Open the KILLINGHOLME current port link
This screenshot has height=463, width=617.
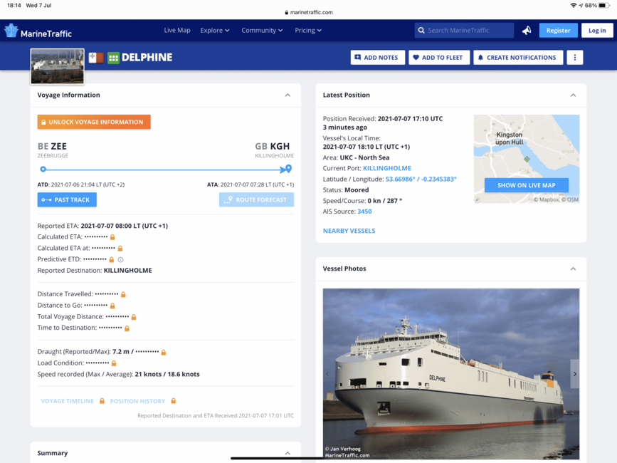pyautogui.click(x=387, y=168)
